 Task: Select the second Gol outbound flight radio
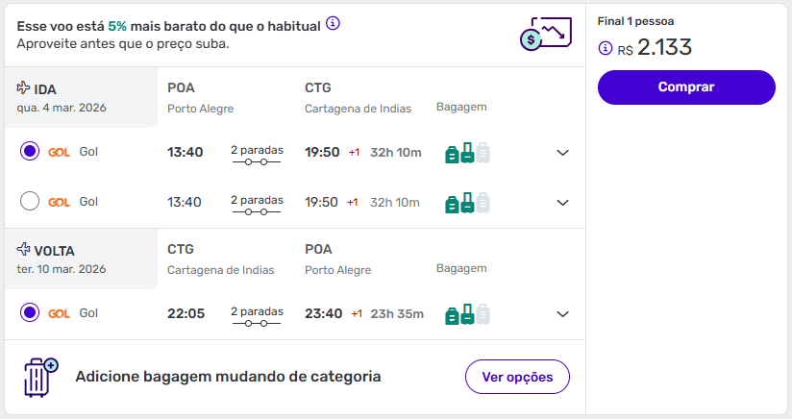[x=30, y=201]
